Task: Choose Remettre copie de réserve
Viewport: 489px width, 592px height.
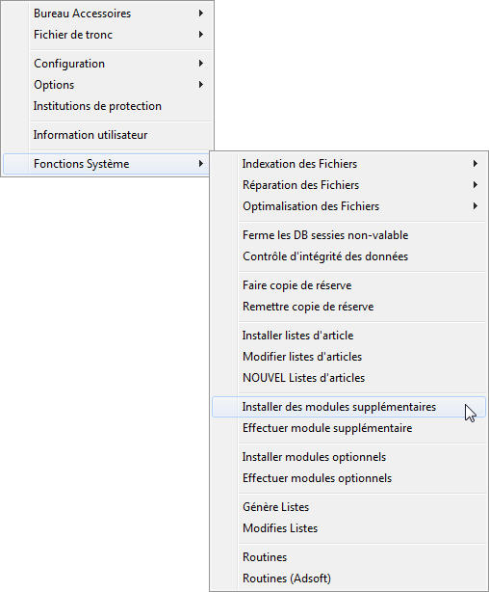Action: [x=348, y=307]
